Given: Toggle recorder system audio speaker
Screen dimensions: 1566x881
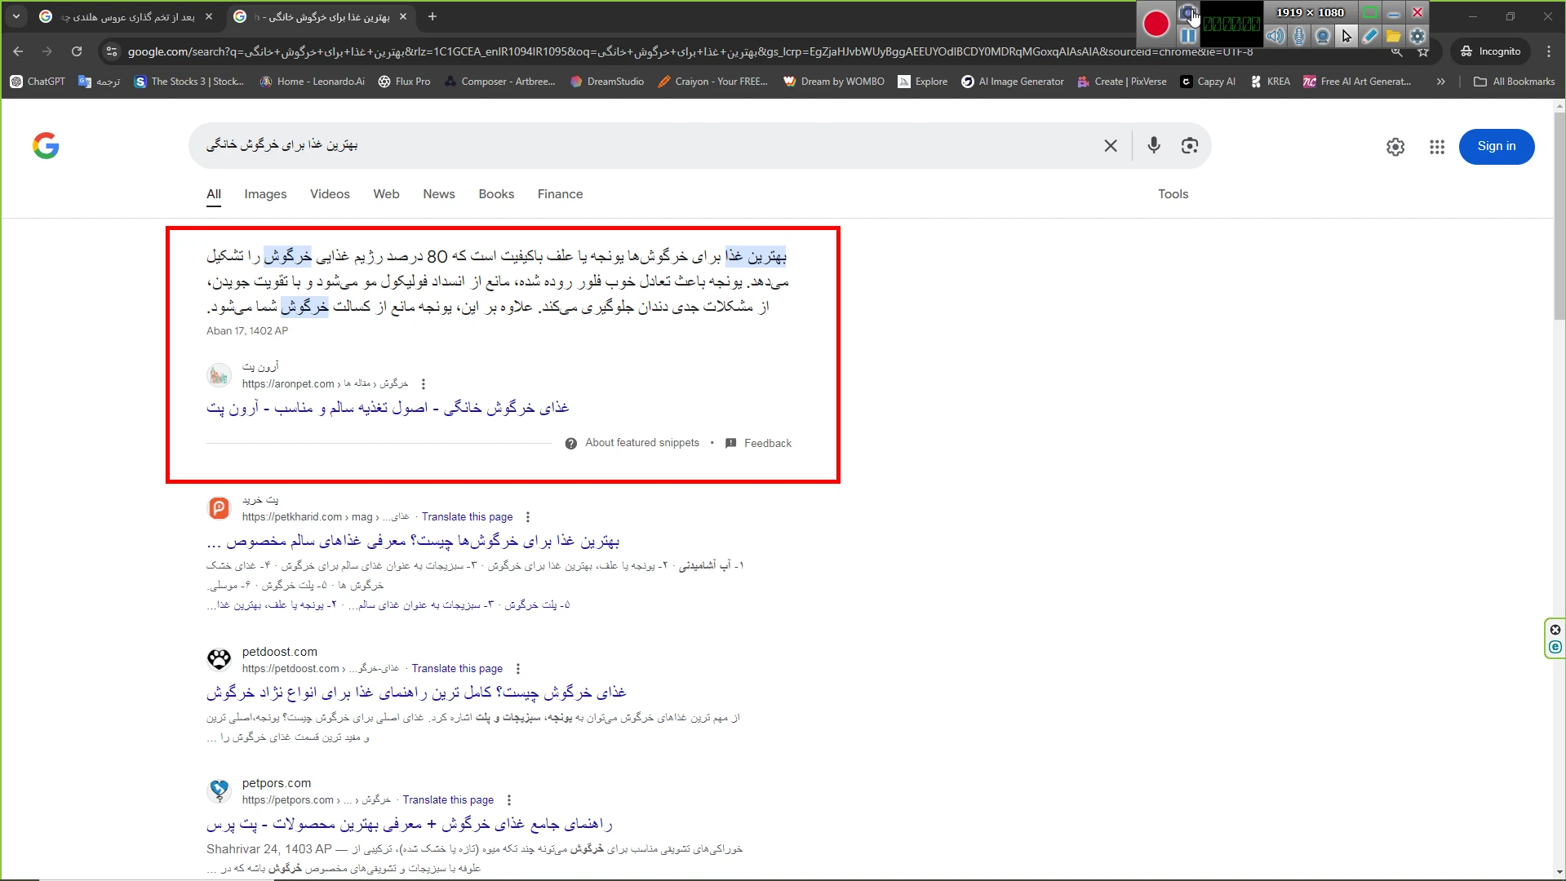Looking at the screenshot, I should coord(1275,36).
